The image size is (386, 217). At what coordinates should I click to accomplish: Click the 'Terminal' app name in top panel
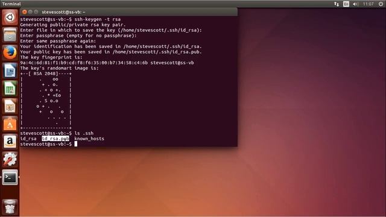(11, 4)
